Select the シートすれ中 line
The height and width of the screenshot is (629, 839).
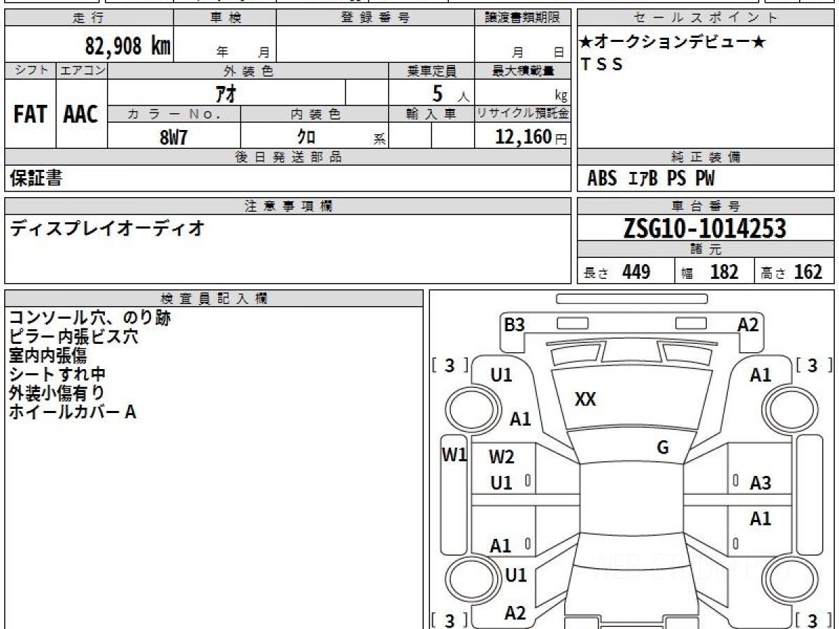[57, 375]
